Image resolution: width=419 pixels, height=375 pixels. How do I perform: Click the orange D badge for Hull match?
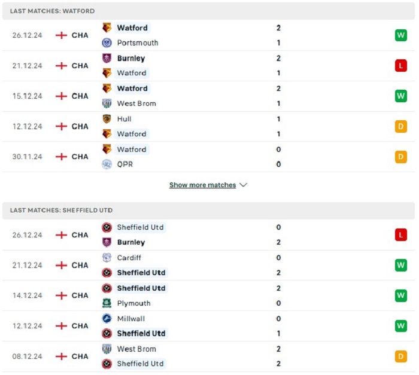pyautogui.click(x=400, y=126)
